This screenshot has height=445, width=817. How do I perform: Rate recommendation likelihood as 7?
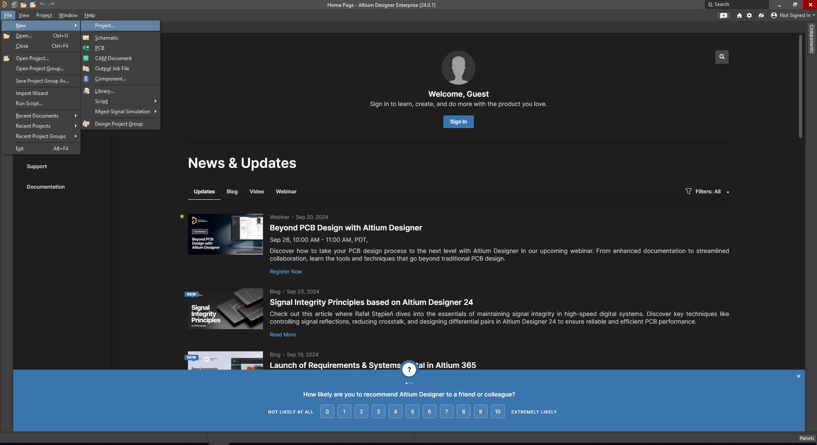click(447, 412)
